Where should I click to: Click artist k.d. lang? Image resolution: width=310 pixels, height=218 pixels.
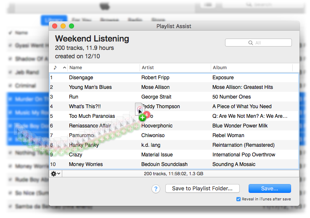151,145
